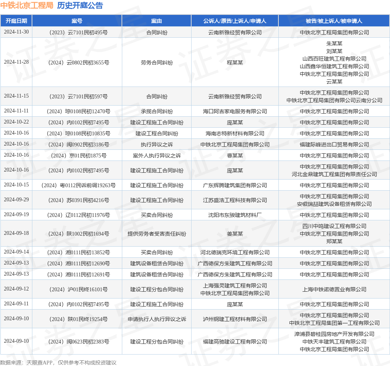This screenshot has height=366, width=390.
Task: Click plaintiff 泸州钢建工程材料有限公司
Action: [x=235, y=319]
